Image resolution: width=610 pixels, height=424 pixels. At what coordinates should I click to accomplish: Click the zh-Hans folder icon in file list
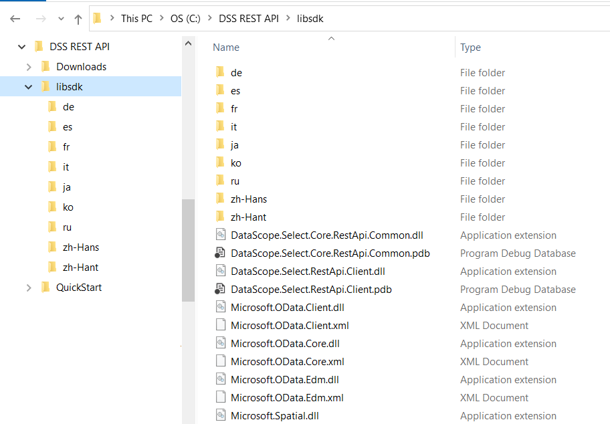220,199
